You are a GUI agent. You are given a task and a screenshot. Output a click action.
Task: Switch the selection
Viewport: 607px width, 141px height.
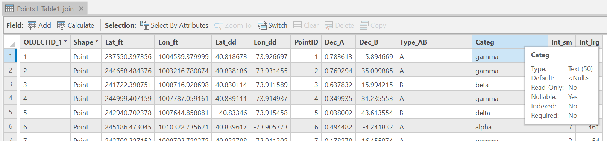point(272,25)
